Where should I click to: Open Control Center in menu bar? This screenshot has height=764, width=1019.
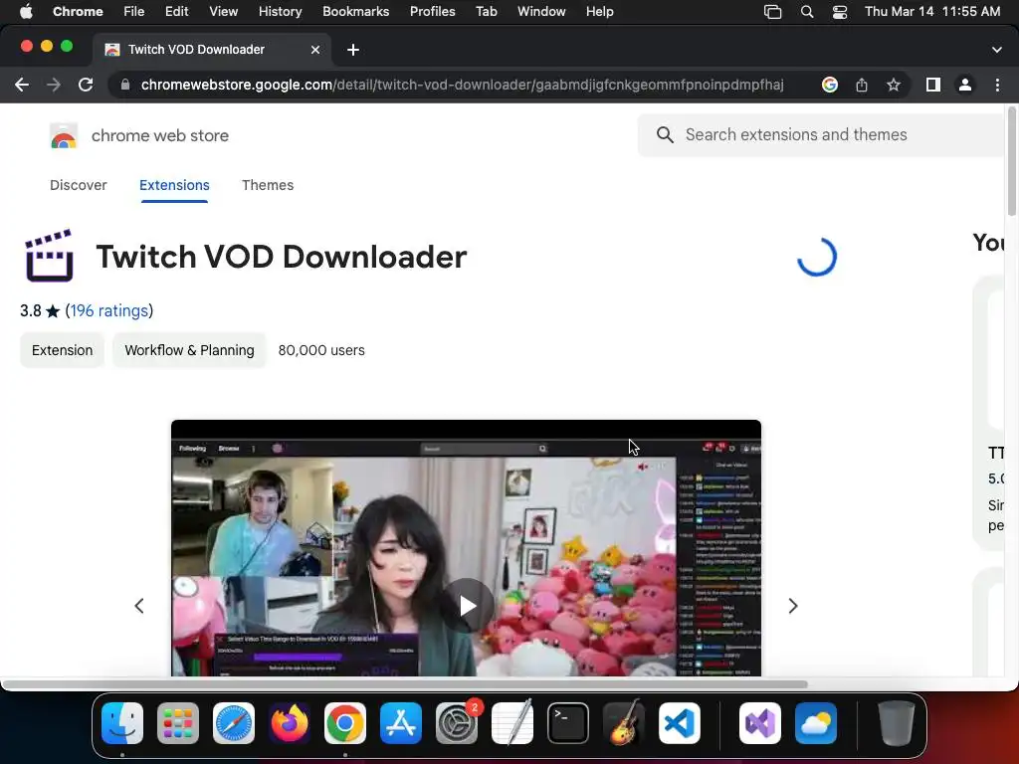(840, 11)
